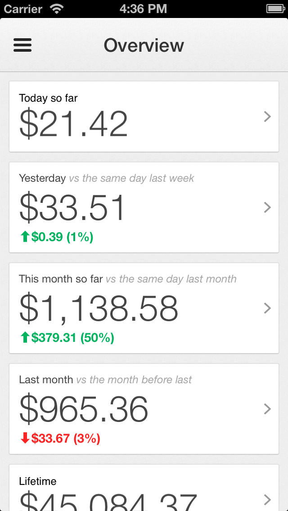Viewport: 288px width, 511px height.
Task: Open Yesterday earnings chevron arrow
Action: coord(267,207)
